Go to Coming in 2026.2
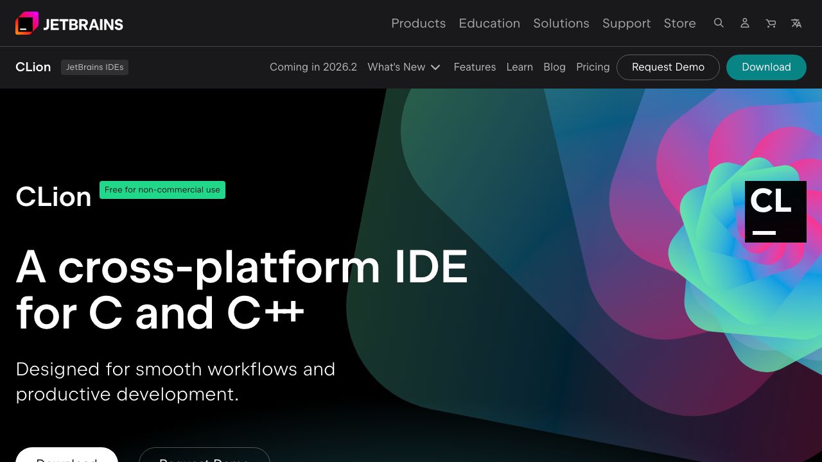Image resolution: width=822 pixels, height=462 pixels. pyautogui.click(x=313, y=67)
